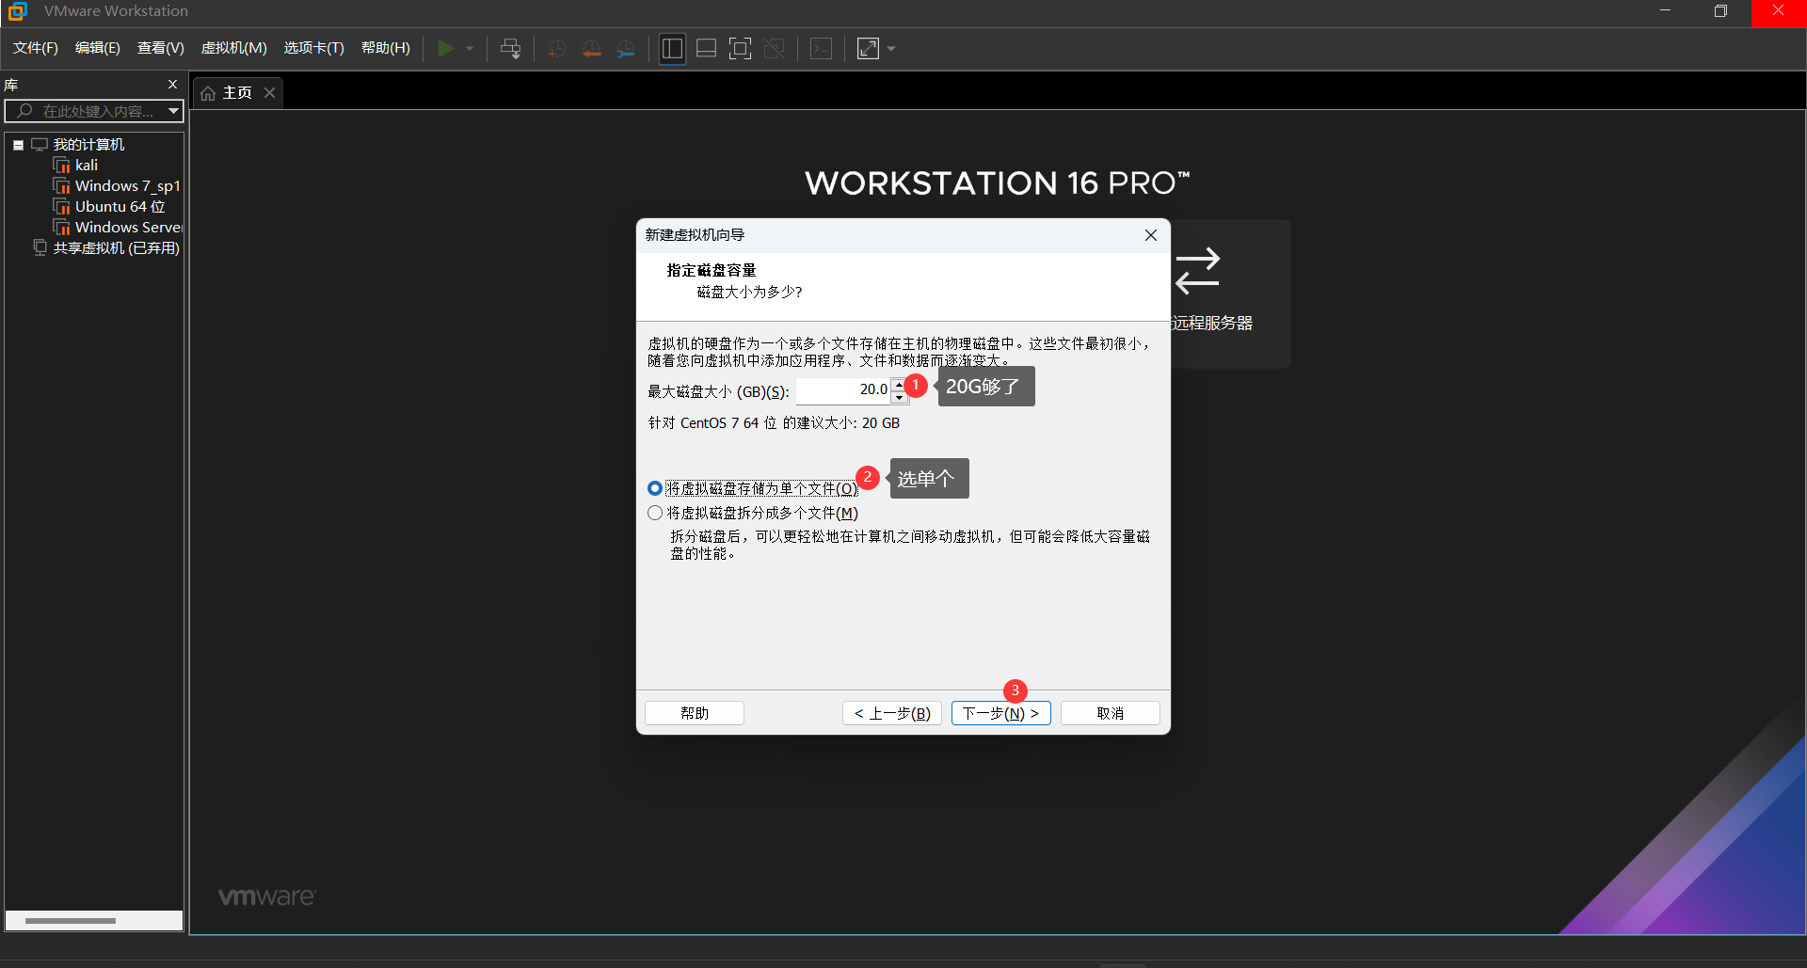This screenshot has height=968, width=1807.
Task: Open the 查看(V) menu
Action: tap(161, 48)
